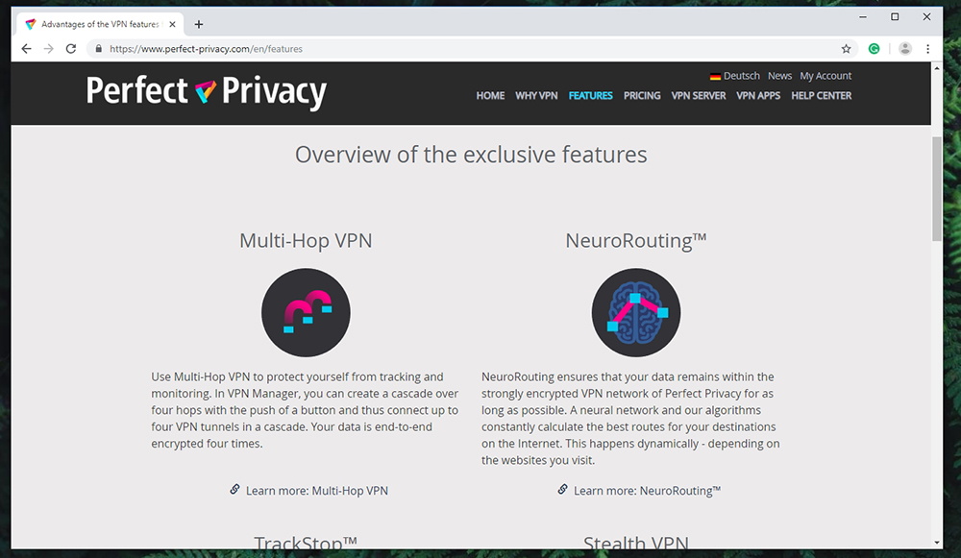Click the chain-link icon beside Multi-Hop VPN link
Screen dimensions: 961x558
pyautogui.click(x=234, y=489)
